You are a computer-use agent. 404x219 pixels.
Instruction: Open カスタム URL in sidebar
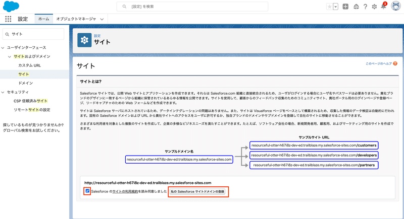pyautogui.click(x=30, y=65)
